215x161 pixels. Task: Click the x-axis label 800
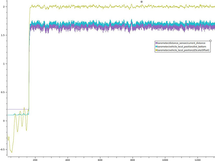coord(133,160)
